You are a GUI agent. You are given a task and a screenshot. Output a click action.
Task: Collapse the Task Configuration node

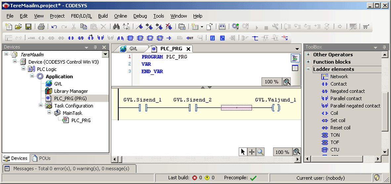(x=40, y=105)
